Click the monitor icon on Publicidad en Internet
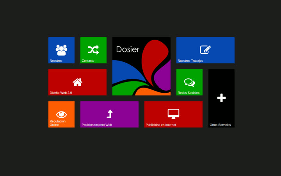 173,114
